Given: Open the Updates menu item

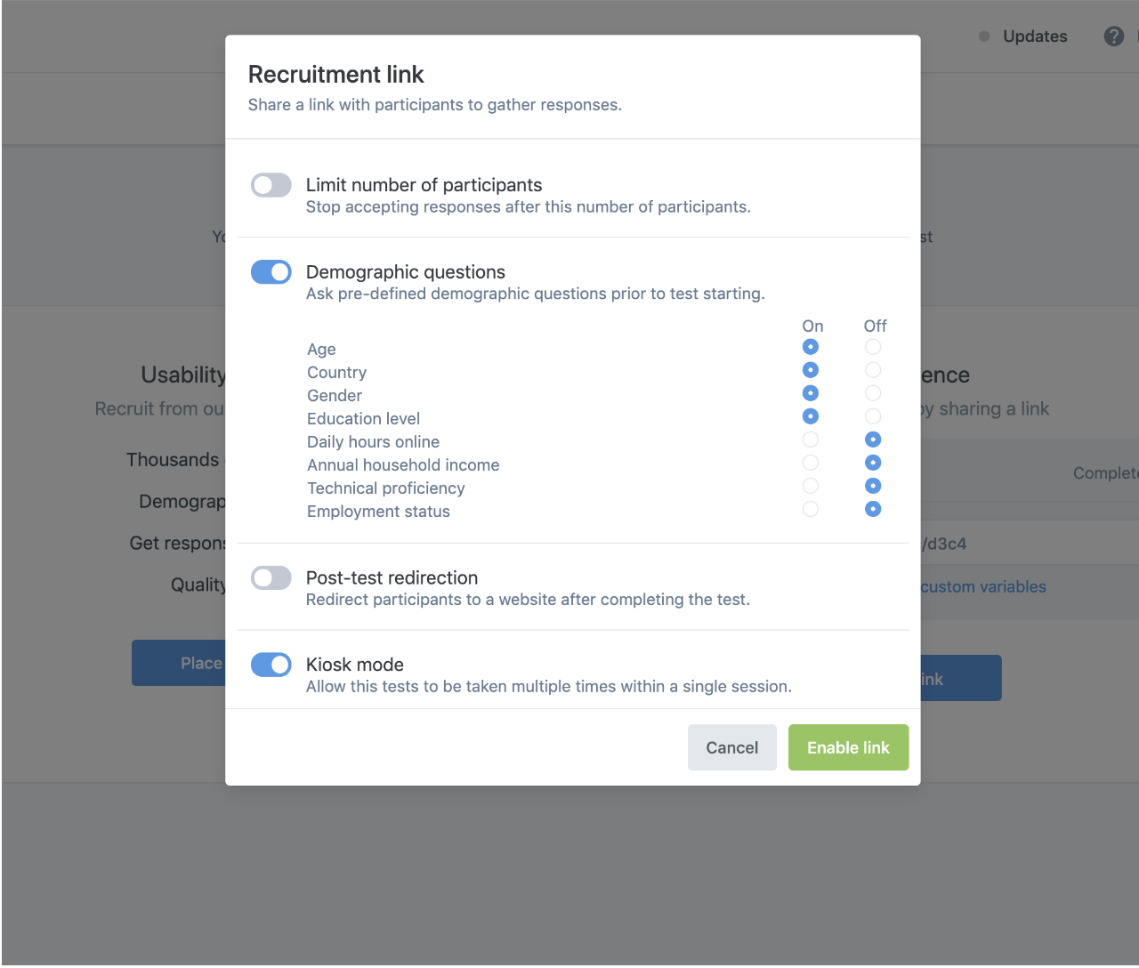Looking at the screenshot, I should tap(1034, 36).
